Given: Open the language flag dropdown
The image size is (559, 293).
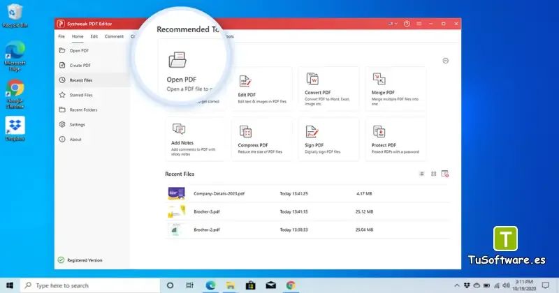Looking at the screenshot, I should tap(393, 24).
